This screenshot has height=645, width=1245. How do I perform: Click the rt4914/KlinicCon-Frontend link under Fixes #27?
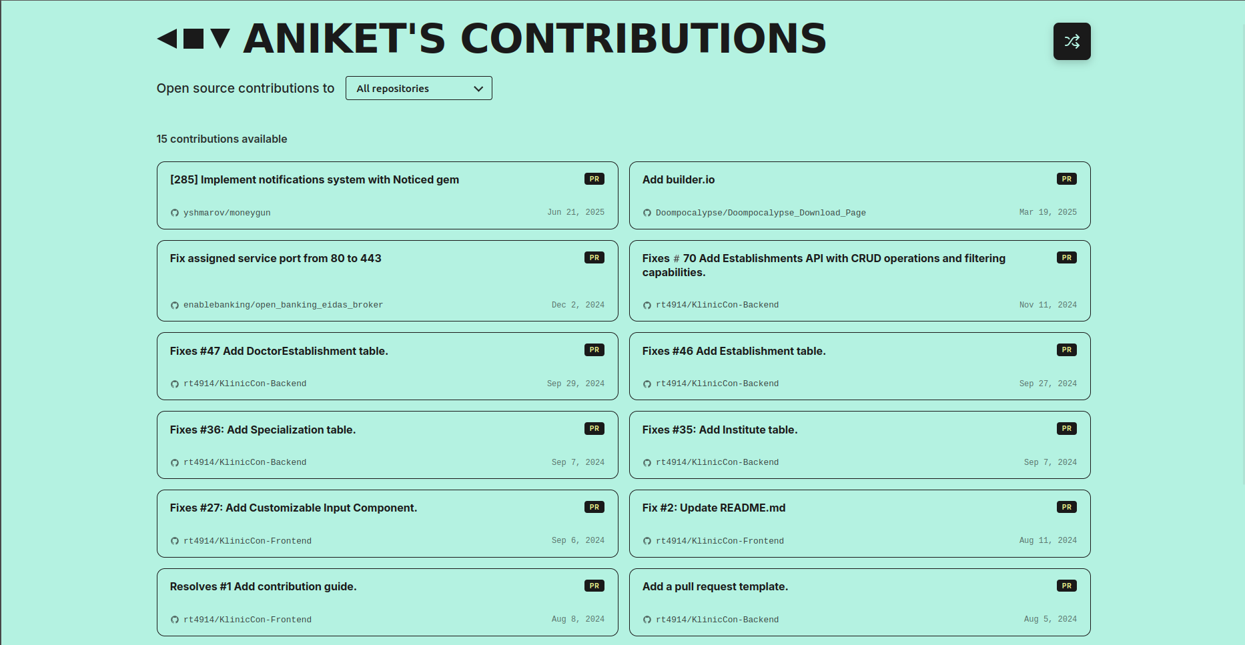248,540
